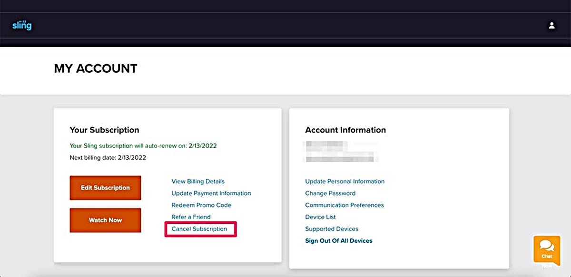571x277 pixels.
Task: Click the Cancel Subscription link
Action: tap(199, 229)
